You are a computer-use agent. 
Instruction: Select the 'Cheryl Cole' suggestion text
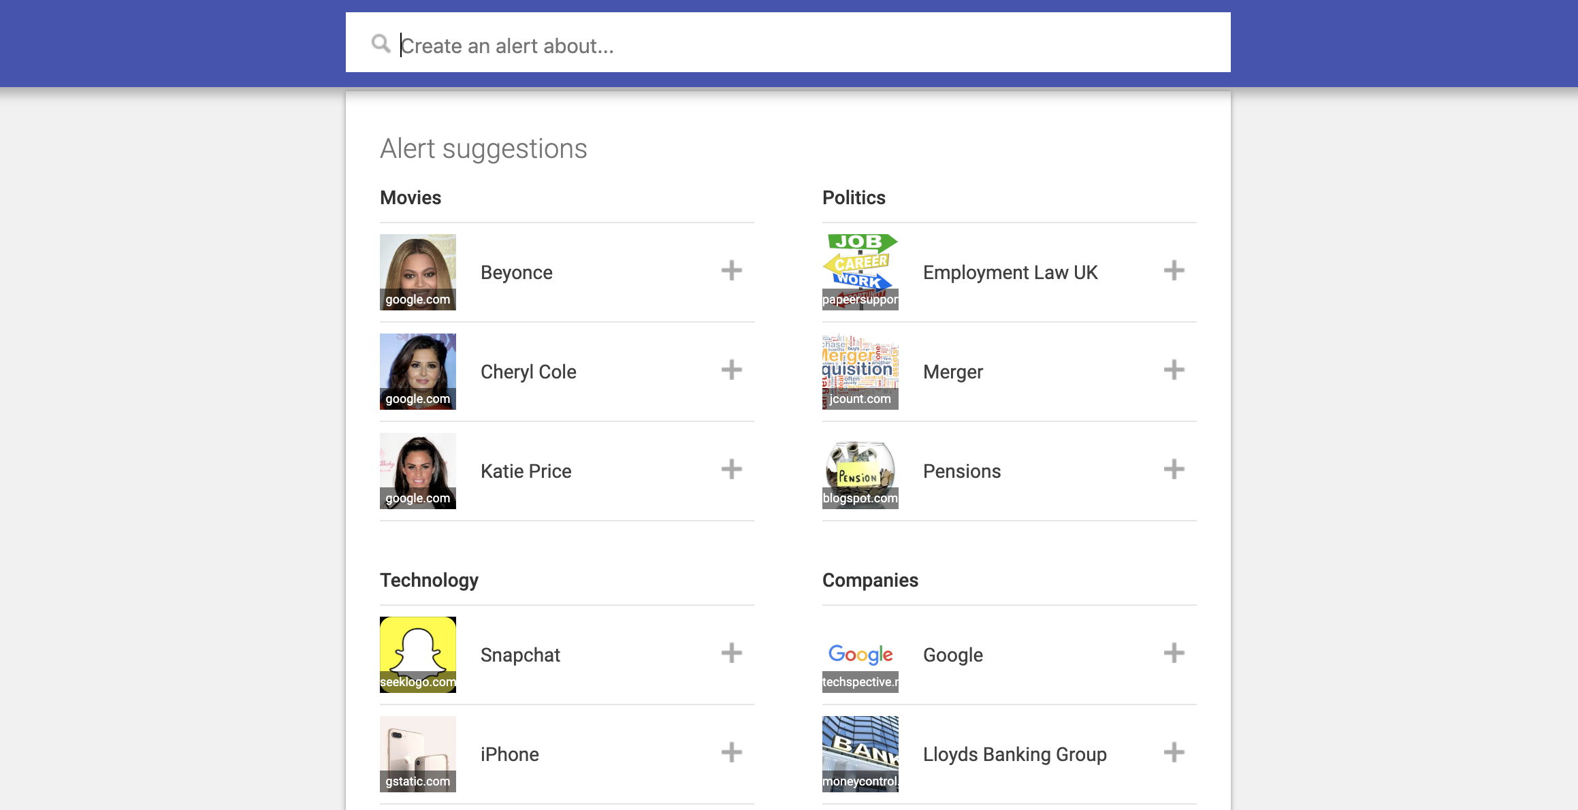click(x=528, y=372)
